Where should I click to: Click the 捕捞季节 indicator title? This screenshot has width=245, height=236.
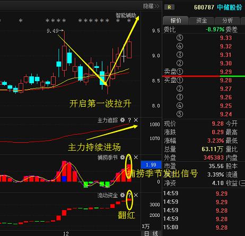coord(108,158)
